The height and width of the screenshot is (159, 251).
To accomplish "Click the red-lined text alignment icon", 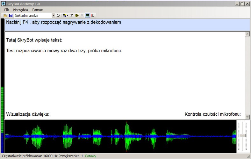I will 92,15.
